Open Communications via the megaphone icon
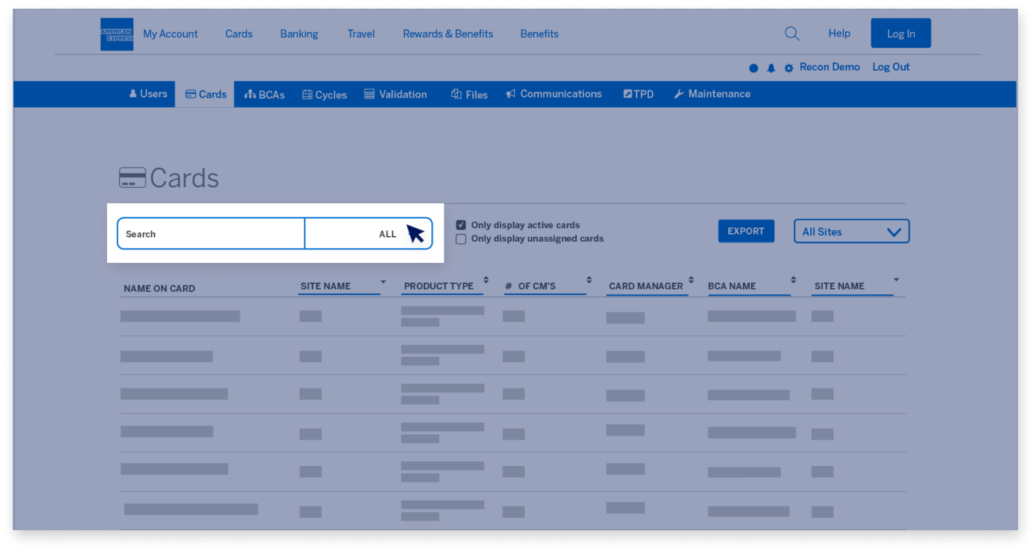 click(510, 93)
